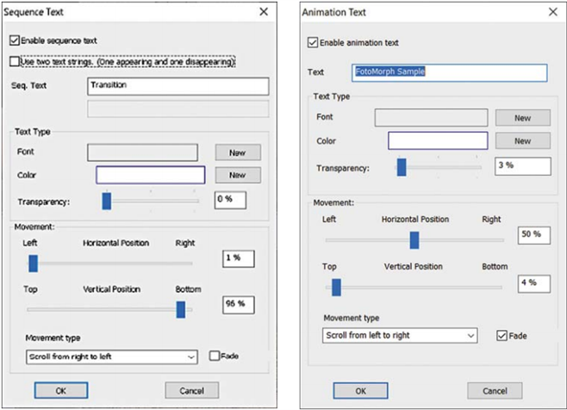Toggle Fade checkbox in Sequence Text dialog

coord(215,356)
